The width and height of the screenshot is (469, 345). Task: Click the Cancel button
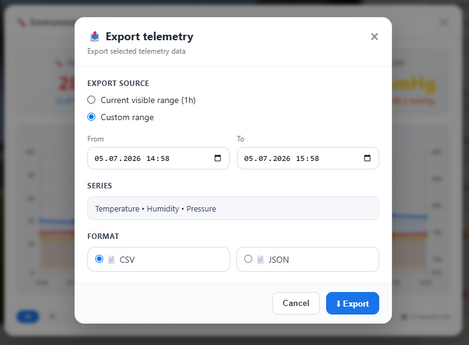296,303
